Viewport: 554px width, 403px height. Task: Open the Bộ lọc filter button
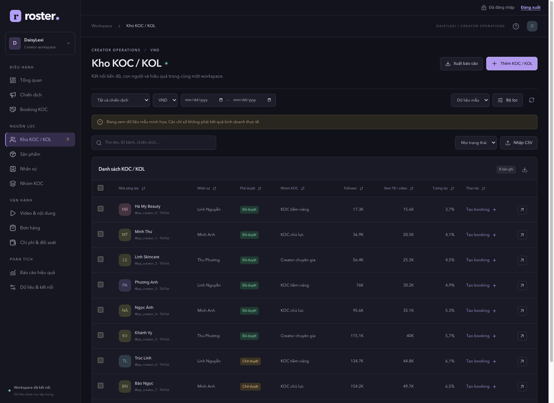pyautogui.click(x=507, y=100)
